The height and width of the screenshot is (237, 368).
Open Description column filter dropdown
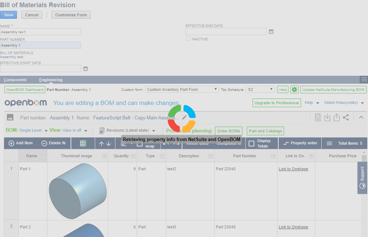[211, 156]
